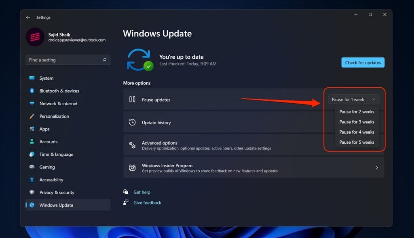Select Pause for 2 weeks option

pos(356,112)
